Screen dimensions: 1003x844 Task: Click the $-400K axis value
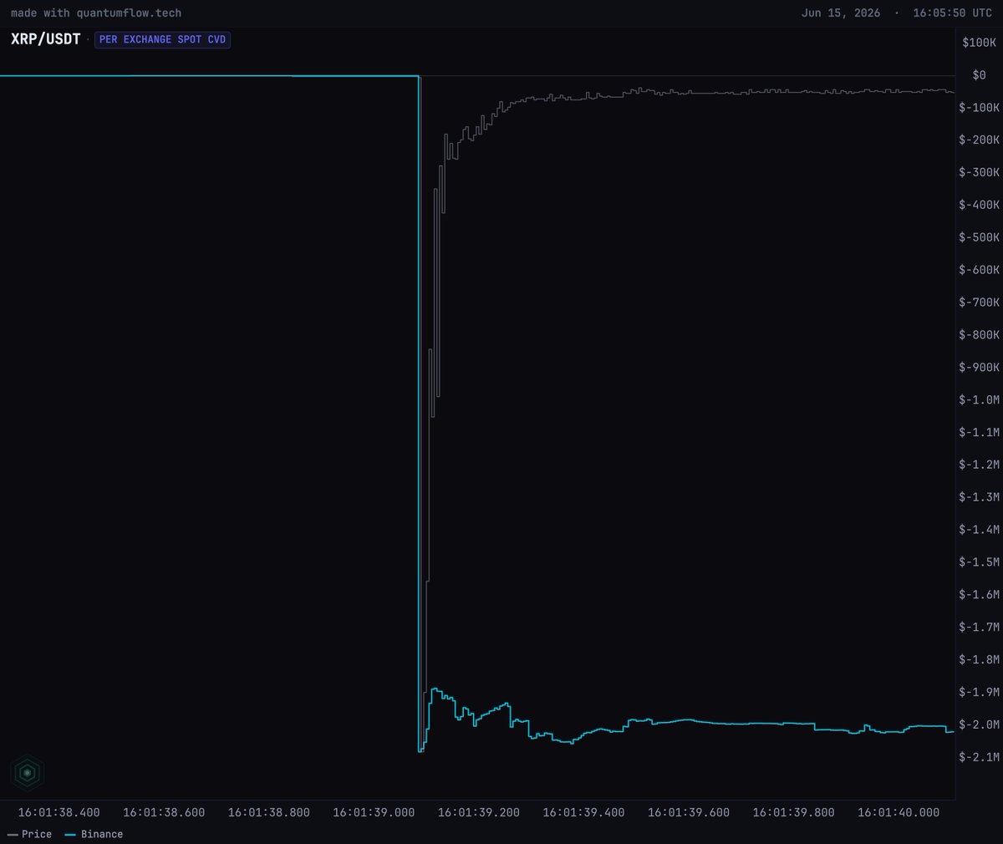[x=979, y=205]
